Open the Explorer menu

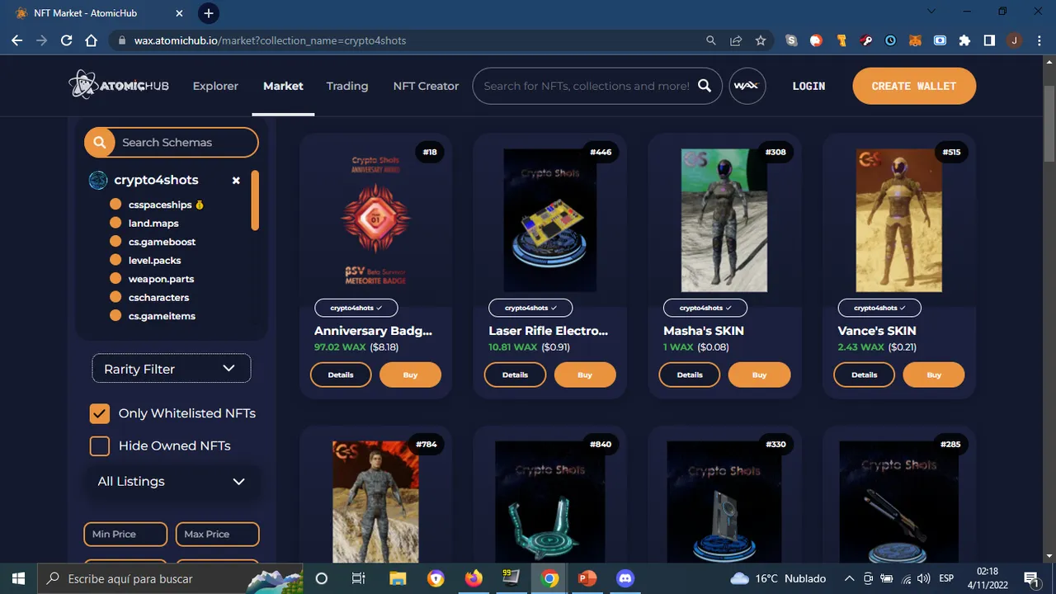point(215,86)
